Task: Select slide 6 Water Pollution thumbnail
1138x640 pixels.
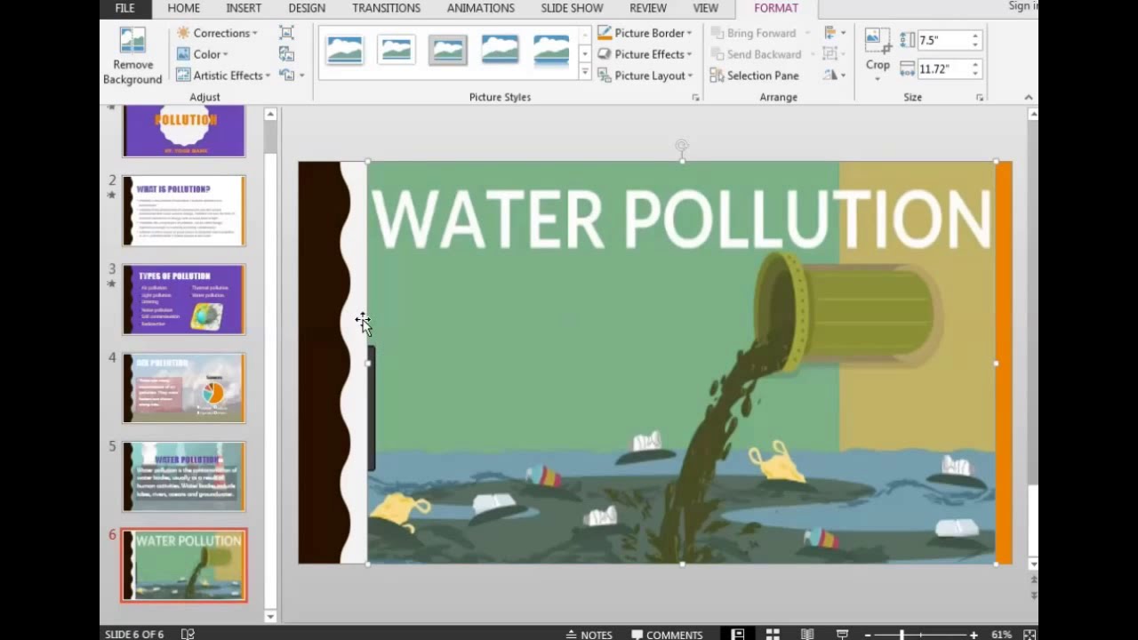Action: point(184,565)
